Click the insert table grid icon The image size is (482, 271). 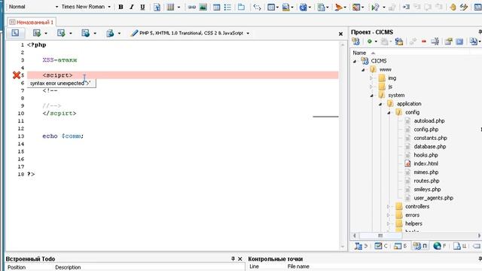pyautogui.click(x=170, y=7)
